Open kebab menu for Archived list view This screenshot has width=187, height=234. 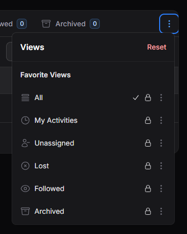click(161, 211)
